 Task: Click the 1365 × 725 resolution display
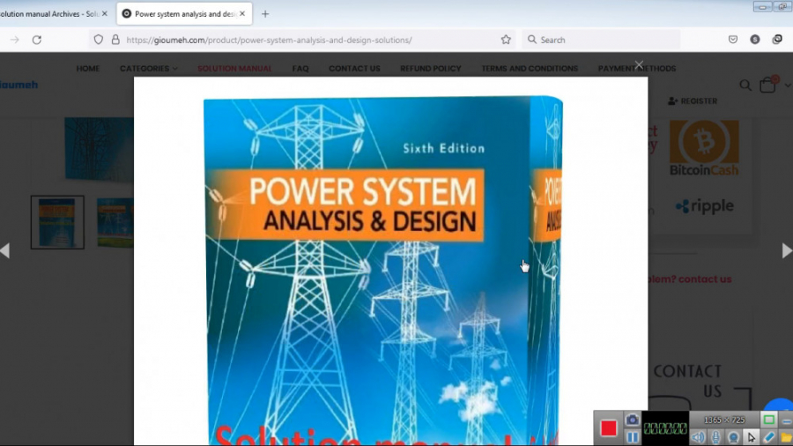(724, 420)
